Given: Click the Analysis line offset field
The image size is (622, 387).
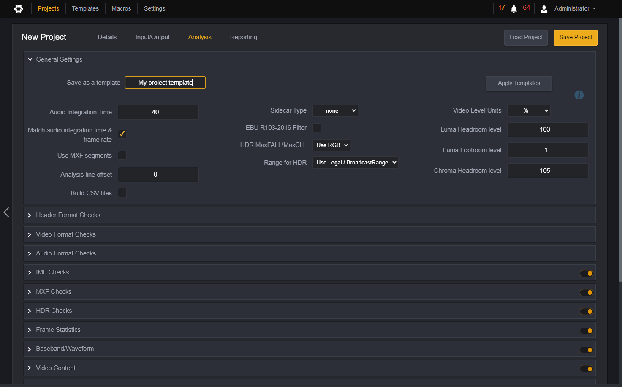Looking at the screenshot, I should point(158,175).
